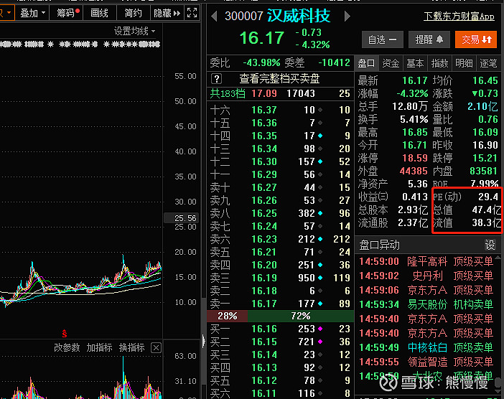
Task: Click 史丹利 alert at 14:59:02
Action: pos(426,276)
